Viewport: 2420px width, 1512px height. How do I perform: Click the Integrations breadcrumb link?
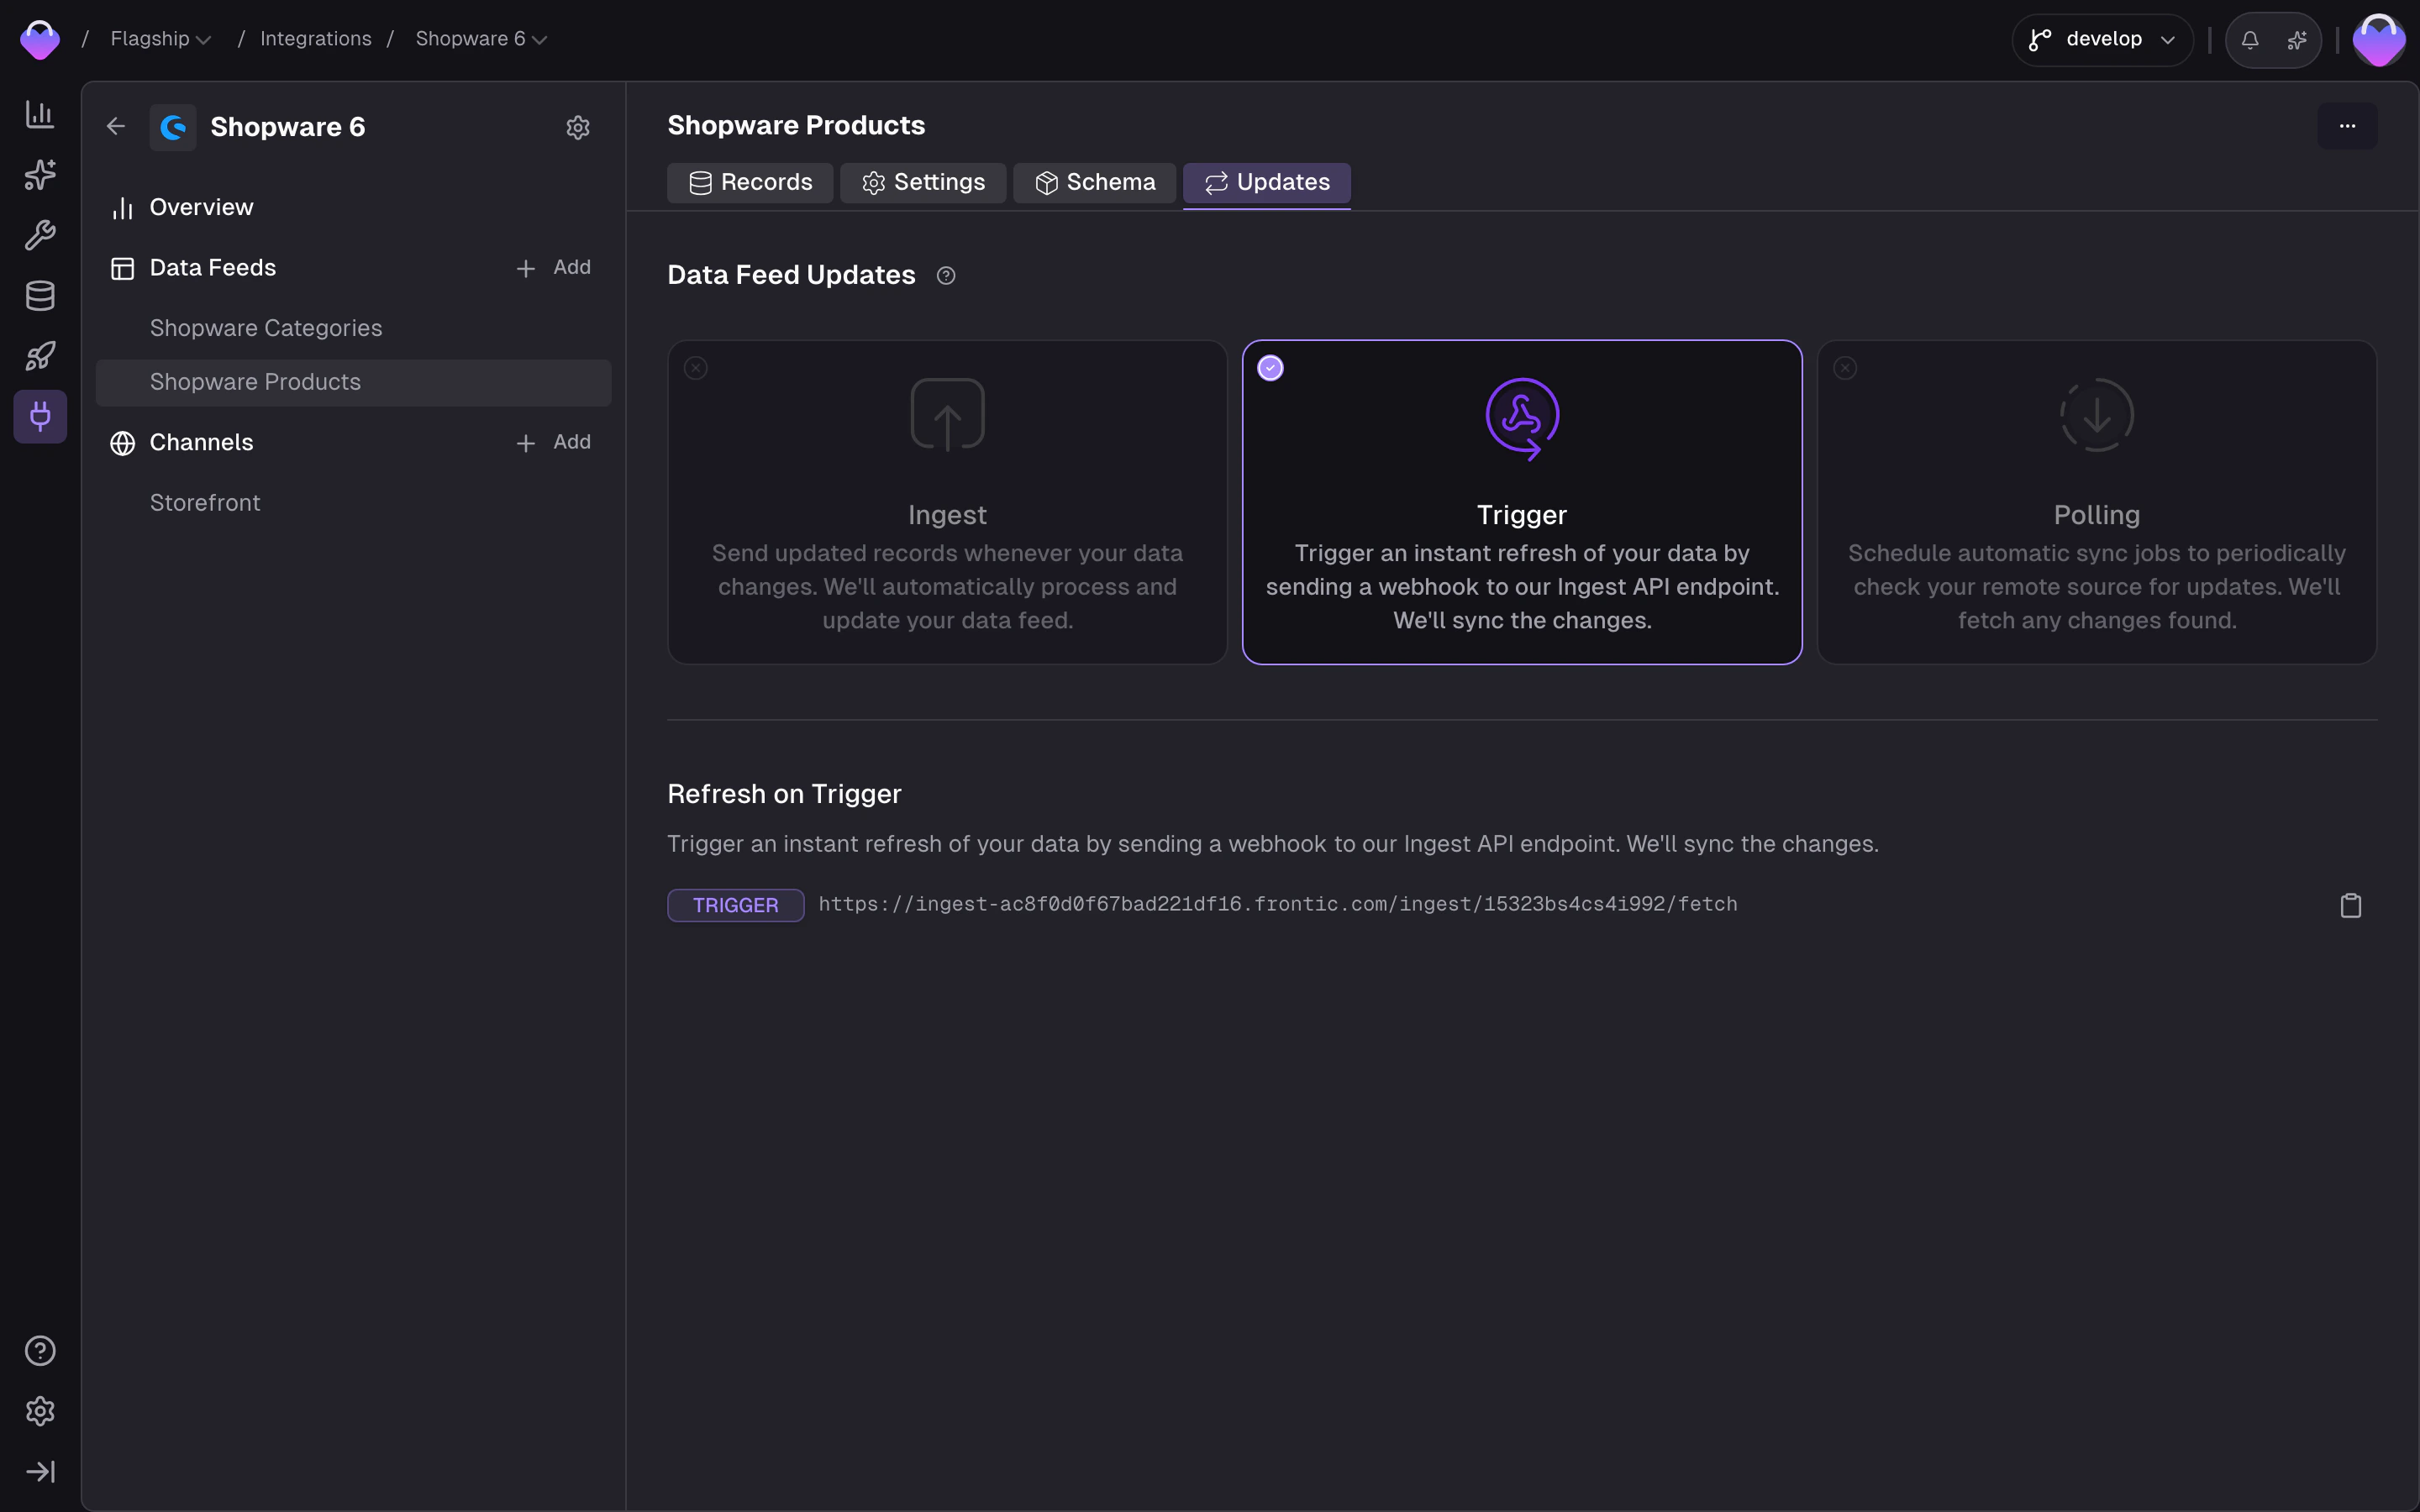tap(316, 39)
